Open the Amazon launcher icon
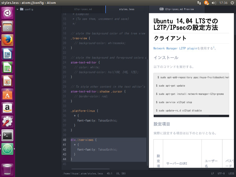The height and width of the screenshot is (177, 236). pos(7,108)
